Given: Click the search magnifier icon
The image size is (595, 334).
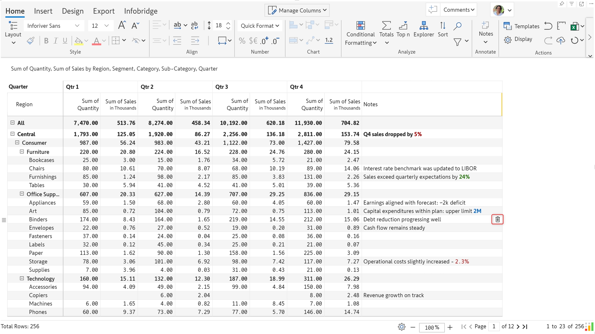Looking at the screenshot, I should [x=457, y=26].
